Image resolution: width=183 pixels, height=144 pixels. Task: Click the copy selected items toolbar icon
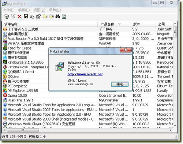coord(32,17)
